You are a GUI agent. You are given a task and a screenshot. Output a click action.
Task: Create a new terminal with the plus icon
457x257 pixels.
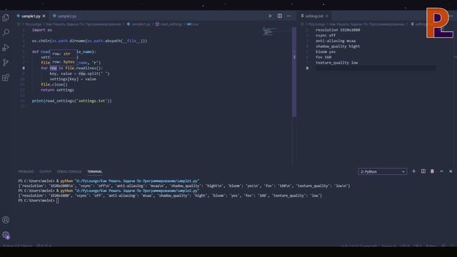pyautogui.click(x=413, y=171)
